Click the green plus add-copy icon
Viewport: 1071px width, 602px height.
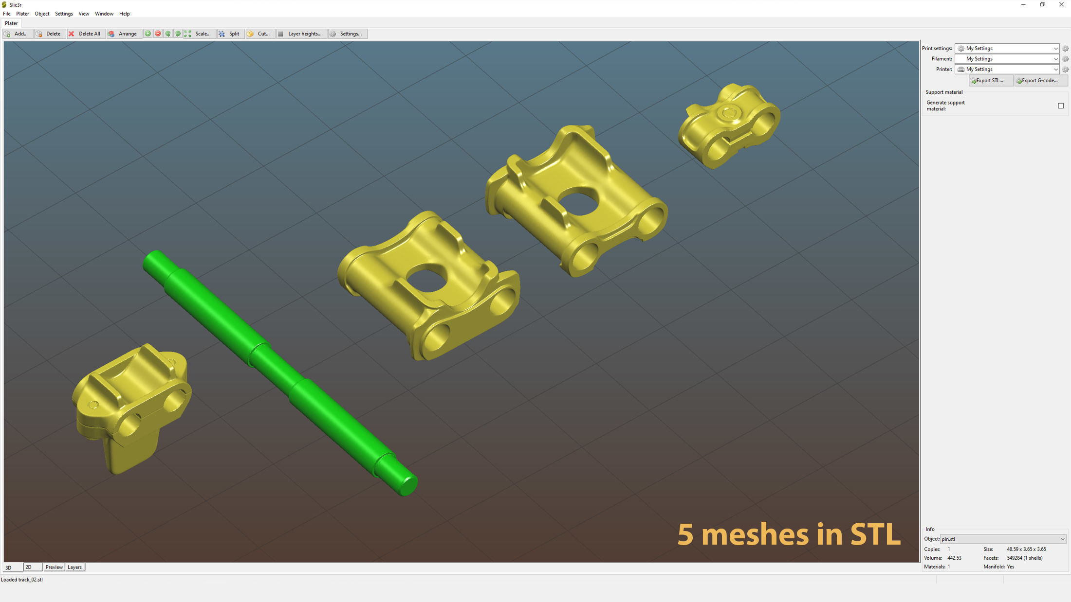[x=148, y=34]
